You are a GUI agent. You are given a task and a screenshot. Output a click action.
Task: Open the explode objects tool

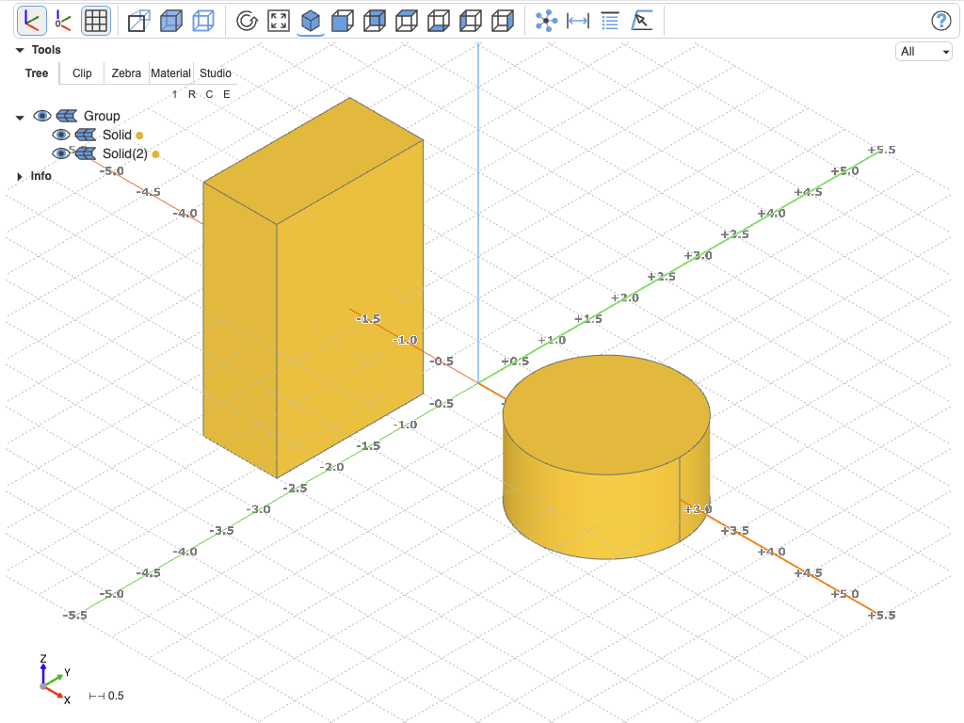pyautogui.click(x=546, y=21)
